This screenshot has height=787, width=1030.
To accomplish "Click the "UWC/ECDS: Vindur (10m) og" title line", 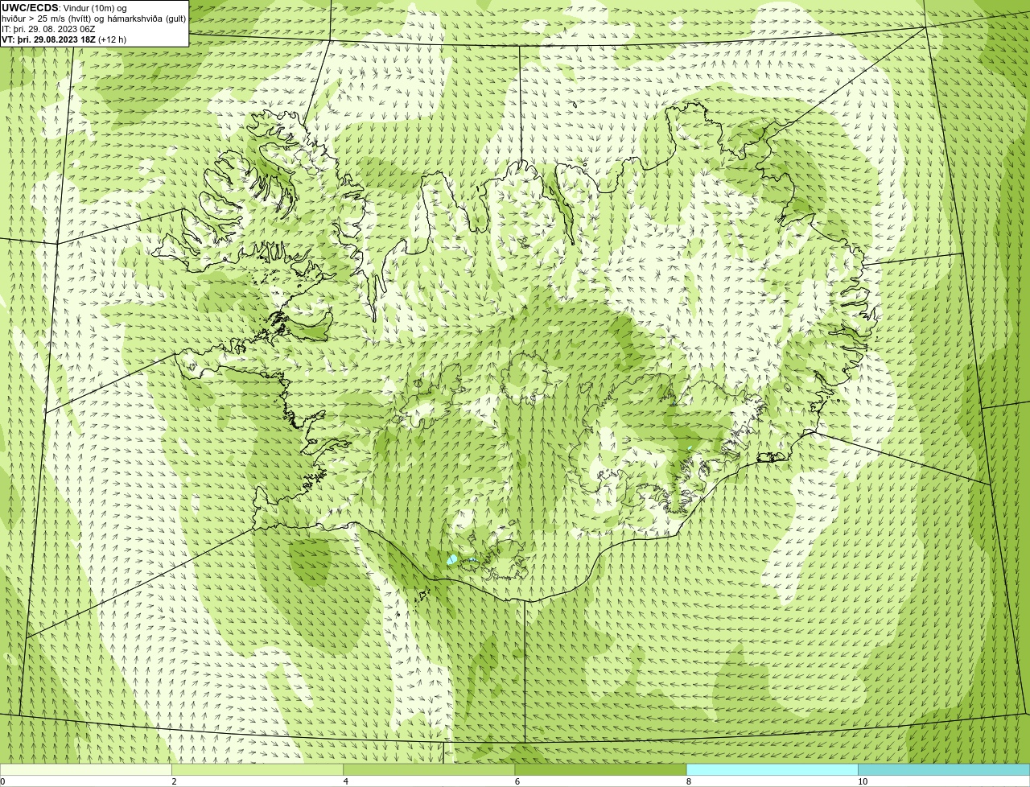I will 64,8.
